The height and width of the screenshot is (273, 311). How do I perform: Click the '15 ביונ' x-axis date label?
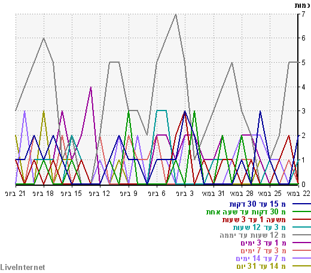point(72,194)
